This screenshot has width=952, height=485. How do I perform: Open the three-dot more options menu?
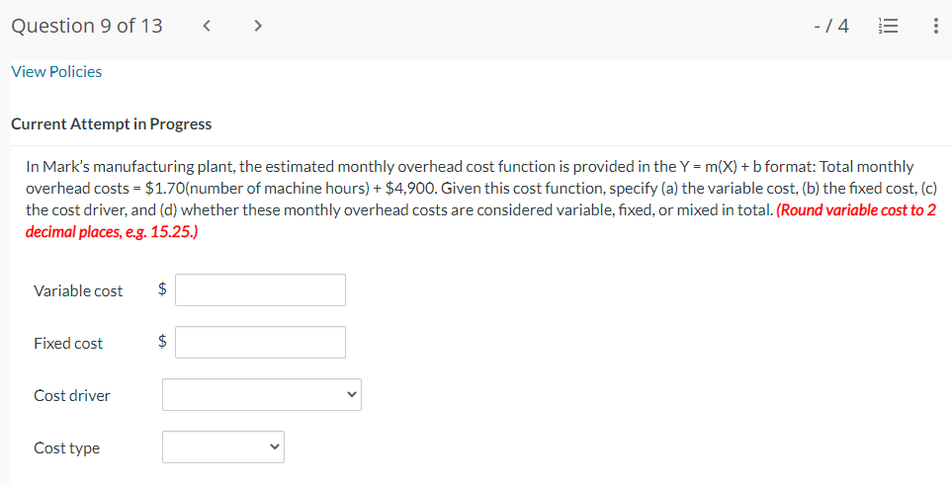(x=934, y=27)
